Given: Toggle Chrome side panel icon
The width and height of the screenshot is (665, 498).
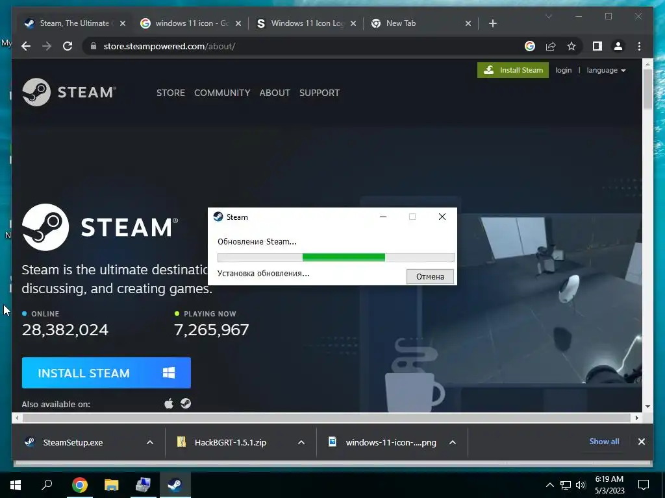Looking at the screenshot, I should coord(597,46).
